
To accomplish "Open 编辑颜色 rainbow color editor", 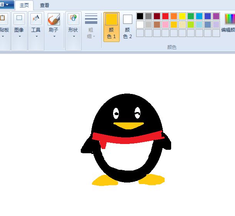I will [x=230, y=19].
